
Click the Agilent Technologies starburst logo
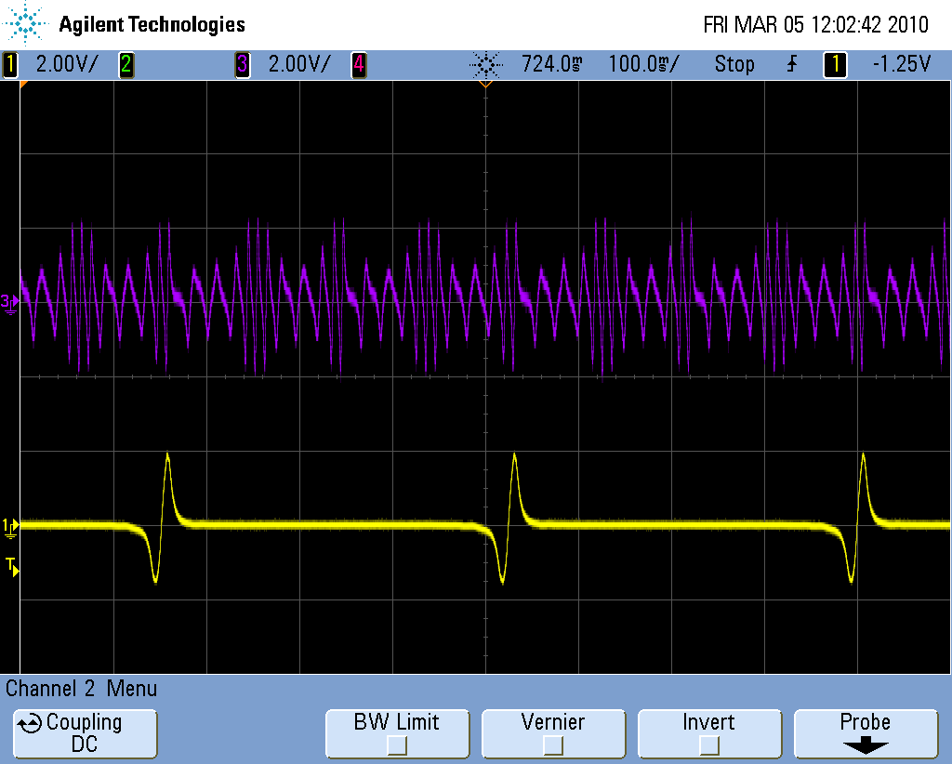[25, 23]
